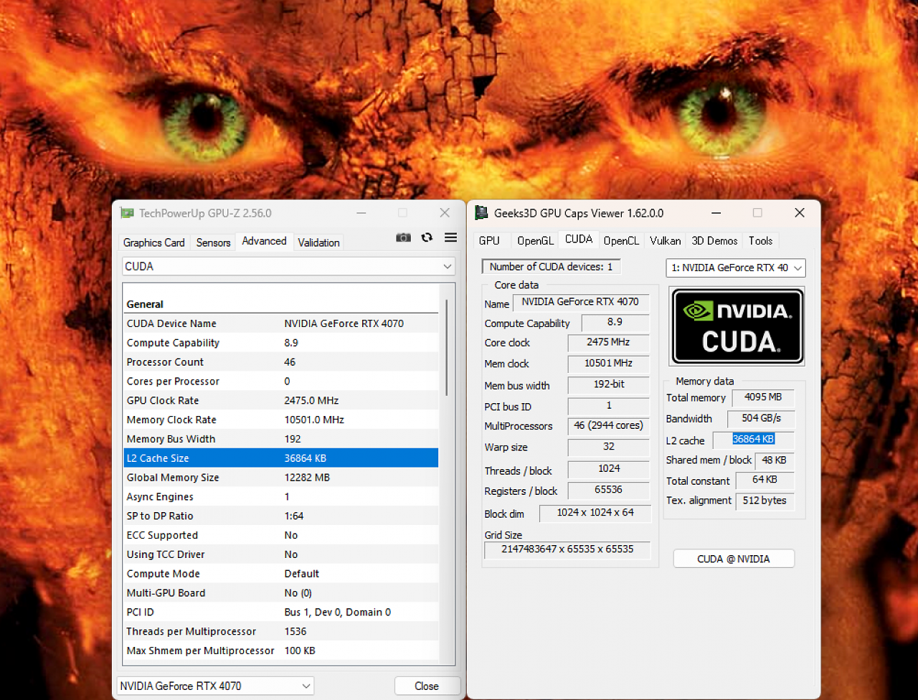This screenshot has height=700, width=918.
Task: Switch to the OpenCL tab
Action: coord(621,241)
